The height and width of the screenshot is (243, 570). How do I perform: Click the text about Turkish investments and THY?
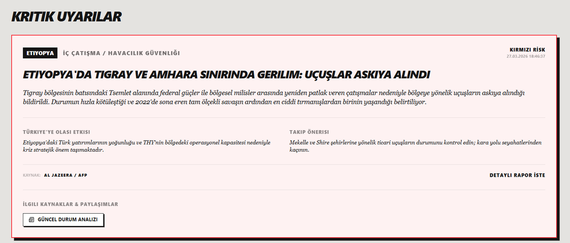click(x=147, y=146)
